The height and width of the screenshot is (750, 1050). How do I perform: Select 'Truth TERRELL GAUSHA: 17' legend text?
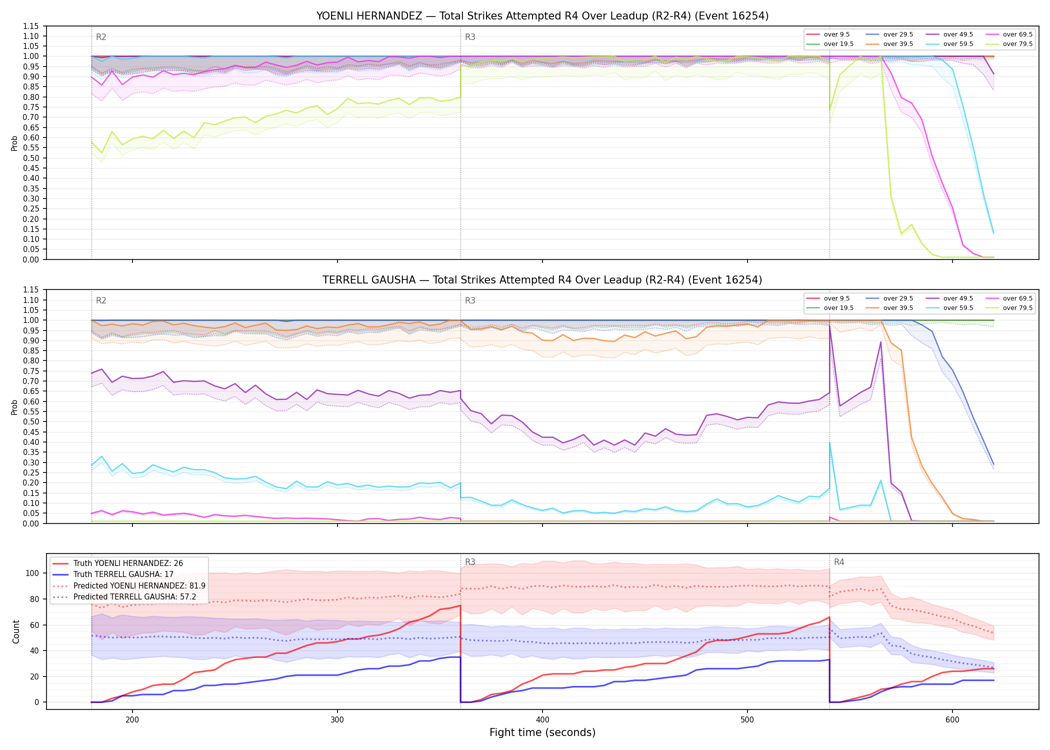click(123, 574)
